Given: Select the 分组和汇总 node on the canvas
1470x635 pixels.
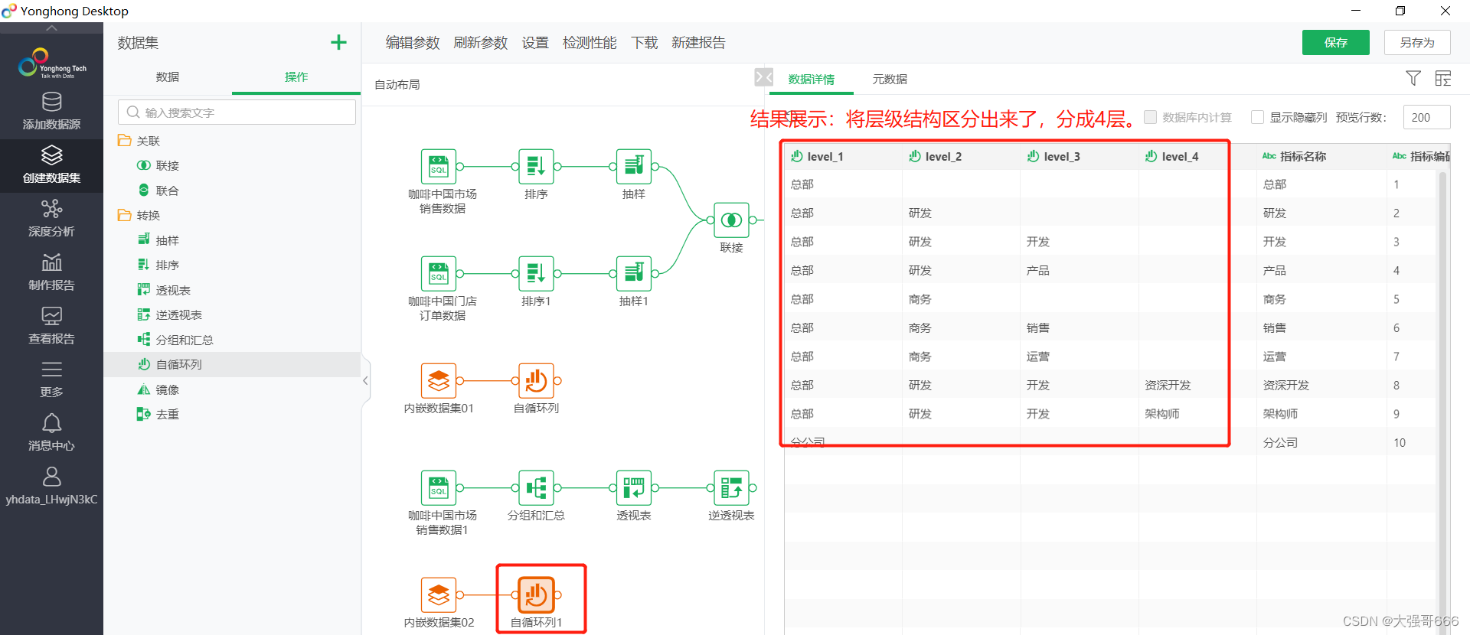Looking at the screenshot, I should (536, 488).
